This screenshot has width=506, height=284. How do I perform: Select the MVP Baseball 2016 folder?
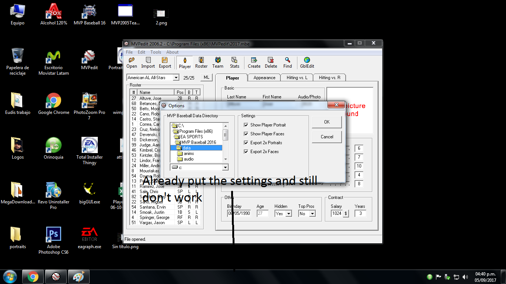(x=196, y=142)
